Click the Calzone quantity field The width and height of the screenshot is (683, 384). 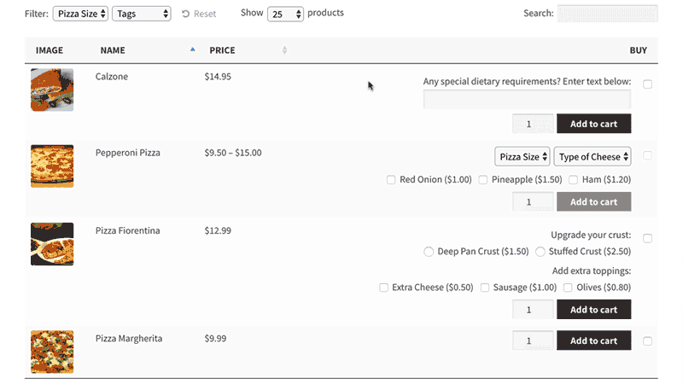tap(533, 124)
